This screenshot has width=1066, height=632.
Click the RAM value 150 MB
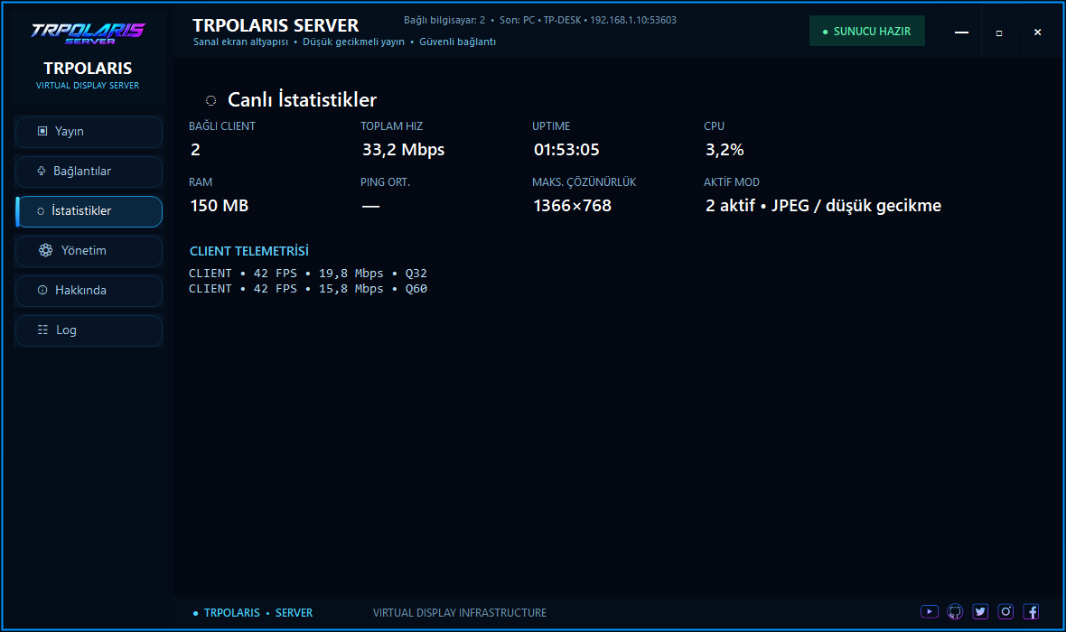[x=219, y=205]
